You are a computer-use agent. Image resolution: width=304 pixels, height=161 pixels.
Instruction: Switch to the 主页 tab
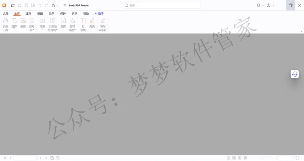[x=17, y=14]
